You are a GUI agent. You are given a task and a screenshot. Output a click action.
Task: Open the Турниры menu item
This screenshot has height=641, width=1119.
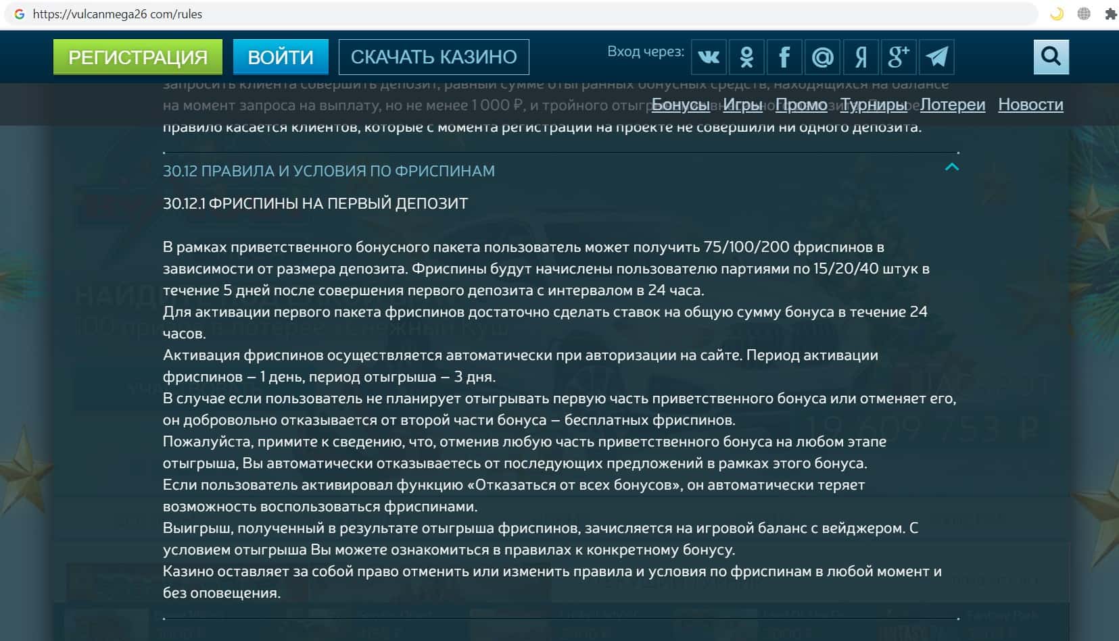point(874,105)
